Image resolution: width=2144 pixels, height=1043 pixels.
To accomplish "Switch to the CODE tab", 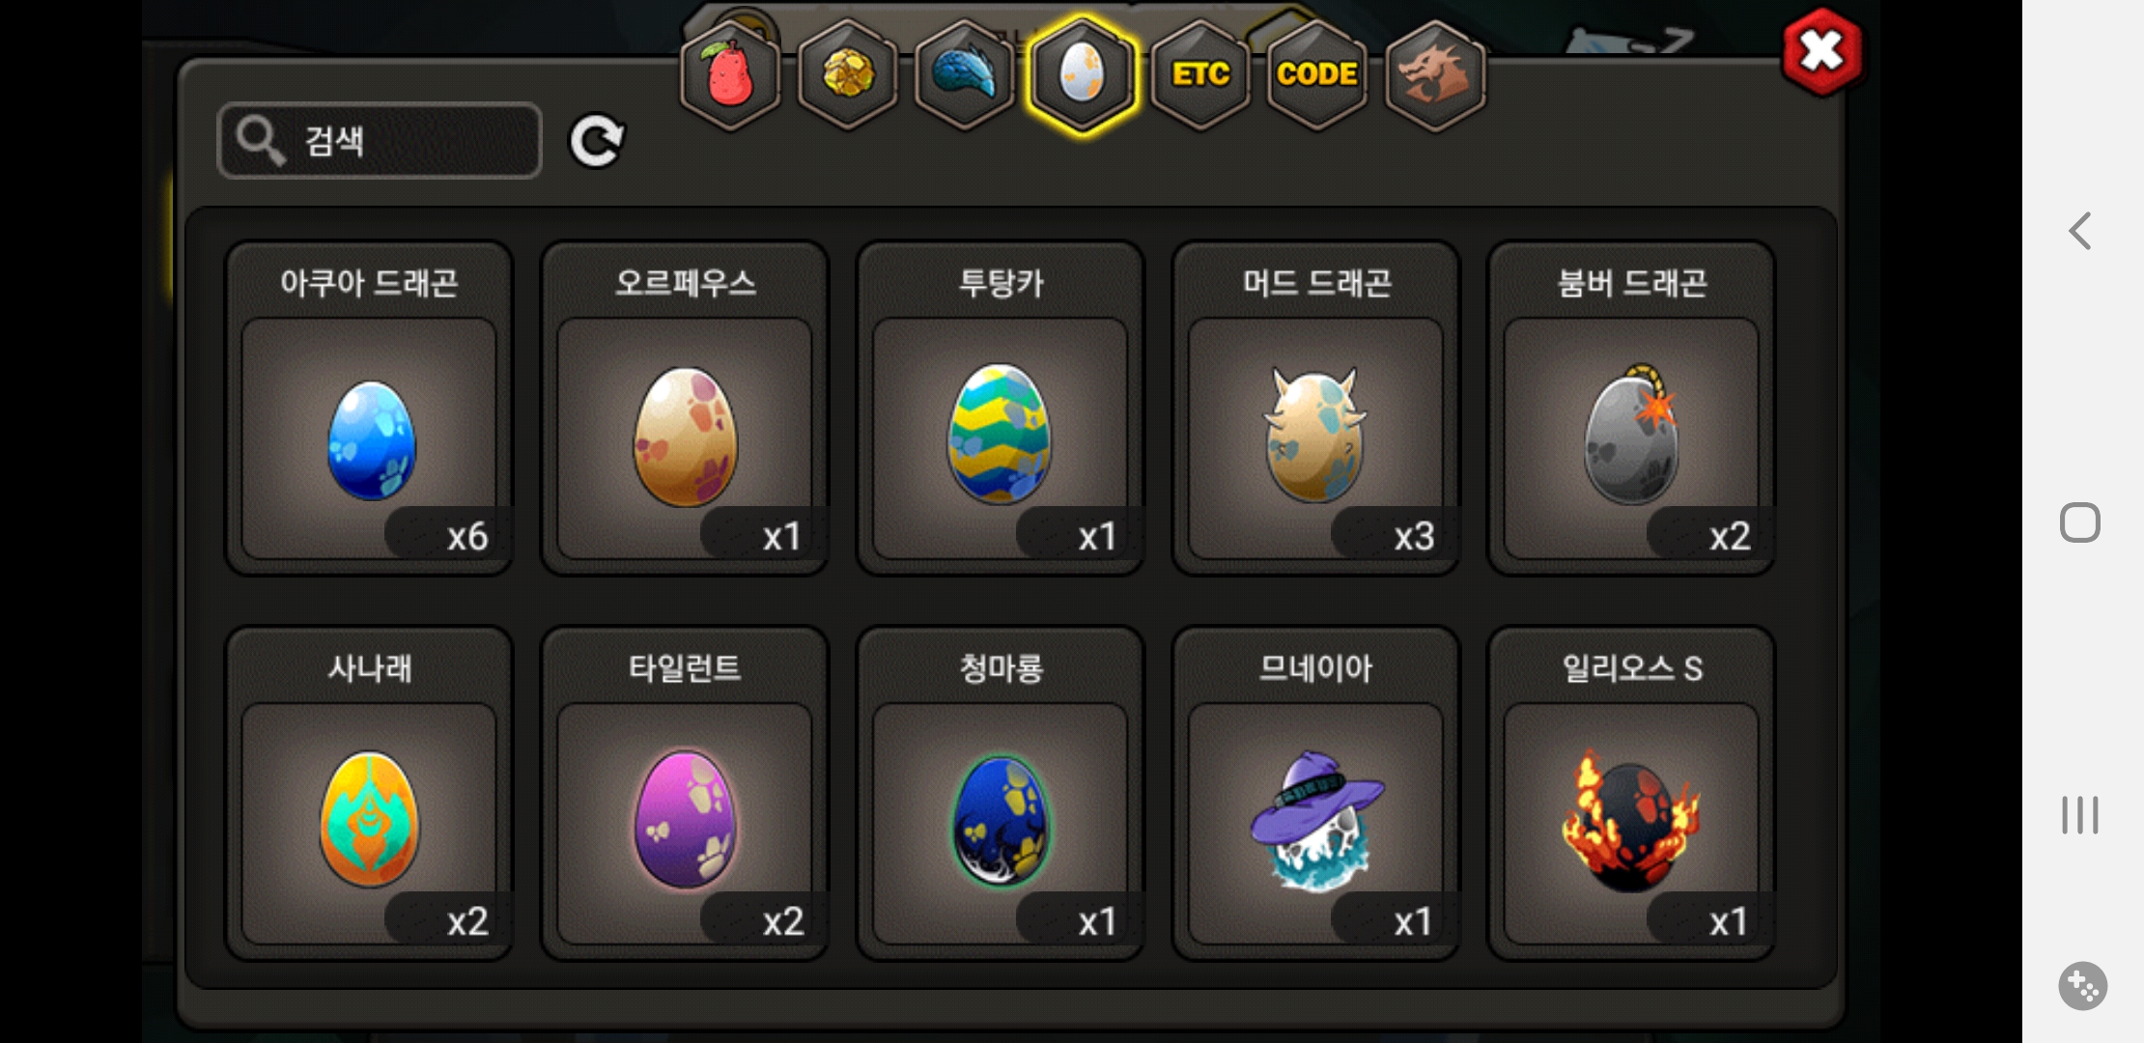I will (x=1317, y=74).
